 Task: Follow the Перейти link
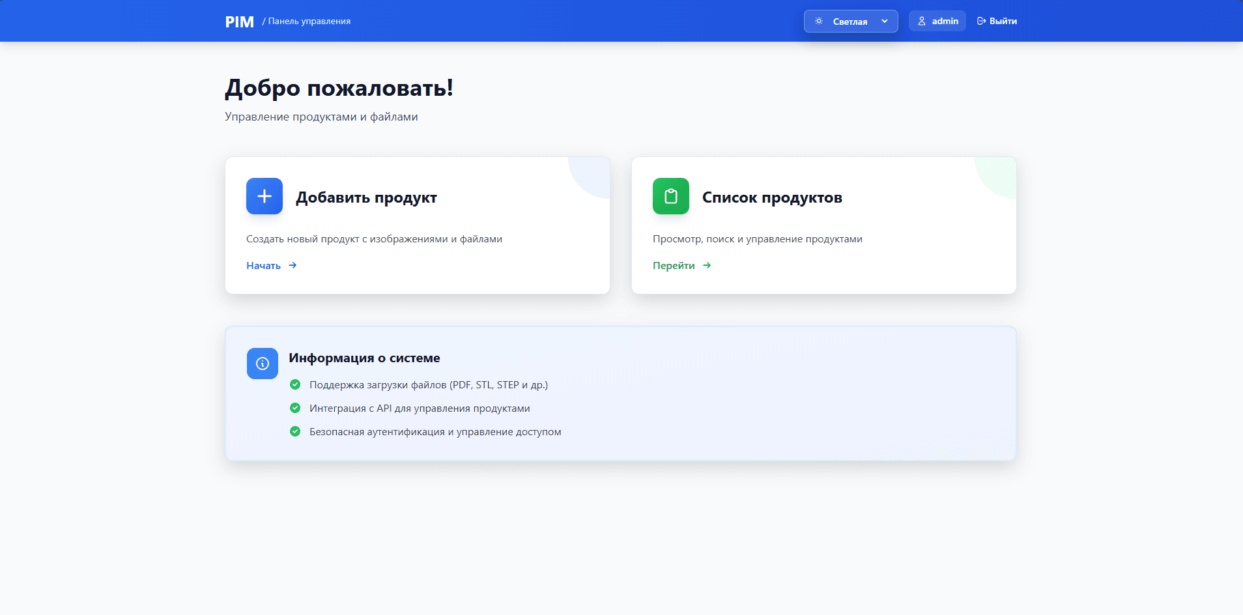pyautogui.click(x=674, y=265)
